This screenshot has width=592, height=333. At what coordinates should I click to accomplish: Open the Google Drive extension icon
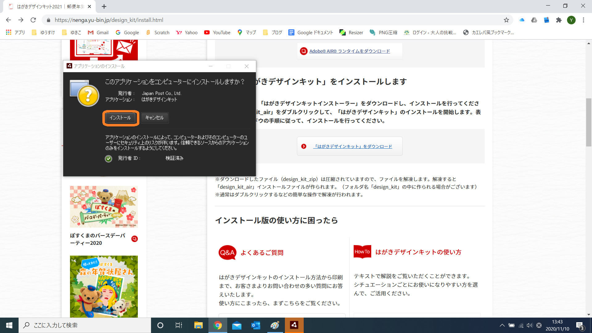(x=534, y=20)
